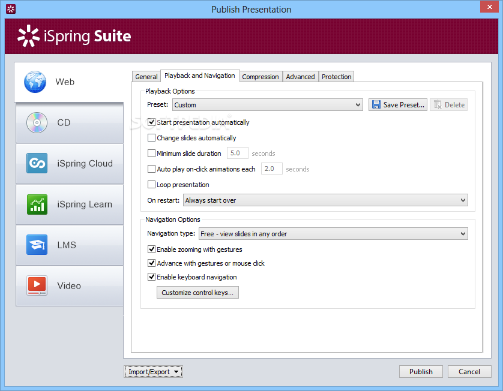Click the iSpring Suite logo
Viewport: 503px width, 391px height.
pos(74,36)
